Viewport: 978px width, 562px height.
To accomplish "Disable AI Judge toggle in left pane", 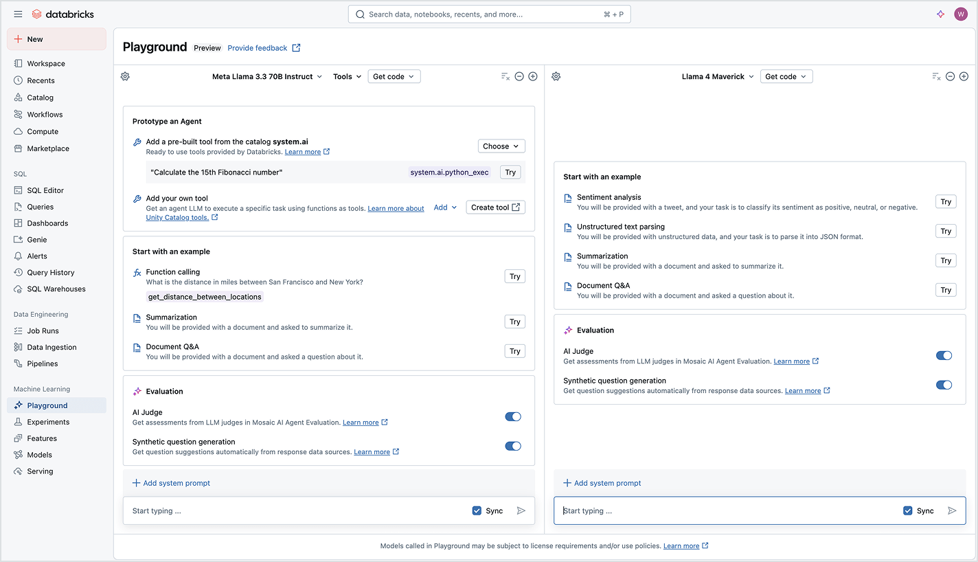I will coord(512,416).
